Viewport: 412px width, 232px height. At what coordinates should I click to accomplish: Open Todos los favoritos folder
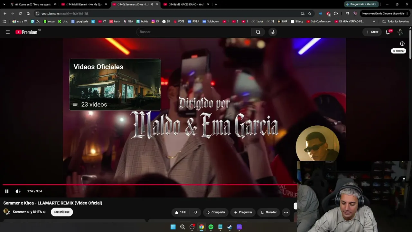[x=396, y=21]
